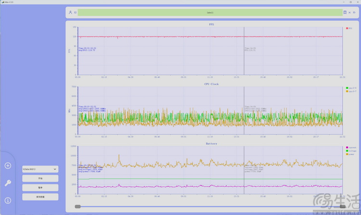Toggle FPS series via red legend marker
This screenshot has width=361, height=215.
pyautogui.click(x=347, y=28)
